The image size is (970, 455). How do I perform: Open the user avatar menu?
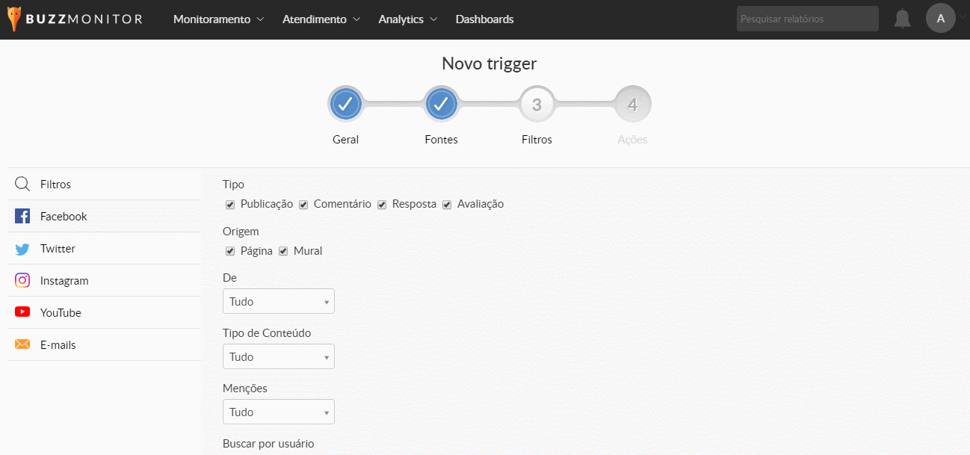pos(940,19)
